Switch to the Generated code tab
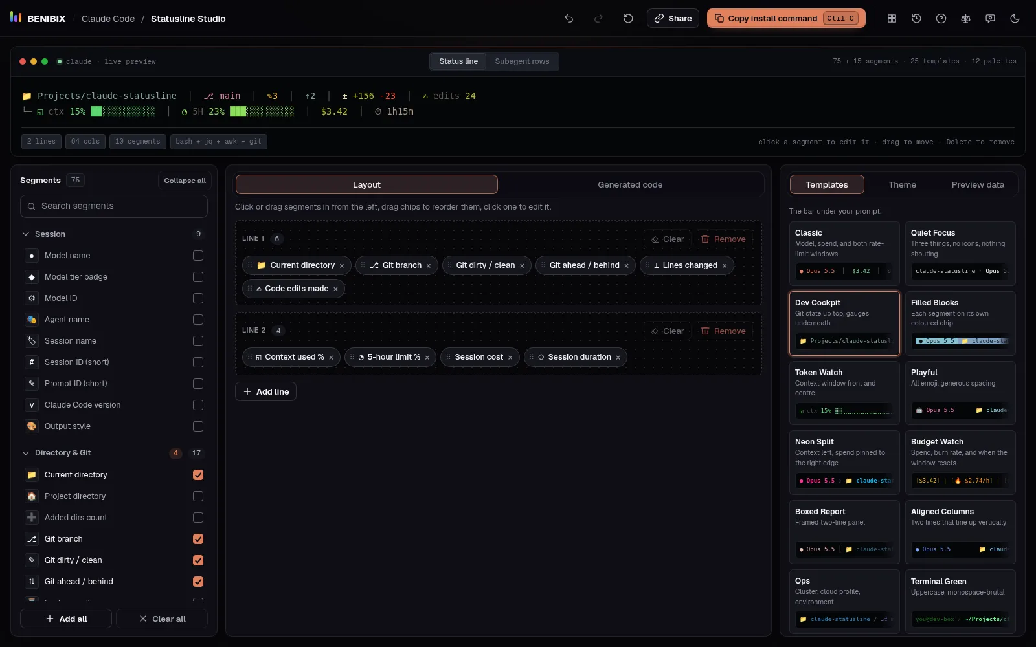 630,185
